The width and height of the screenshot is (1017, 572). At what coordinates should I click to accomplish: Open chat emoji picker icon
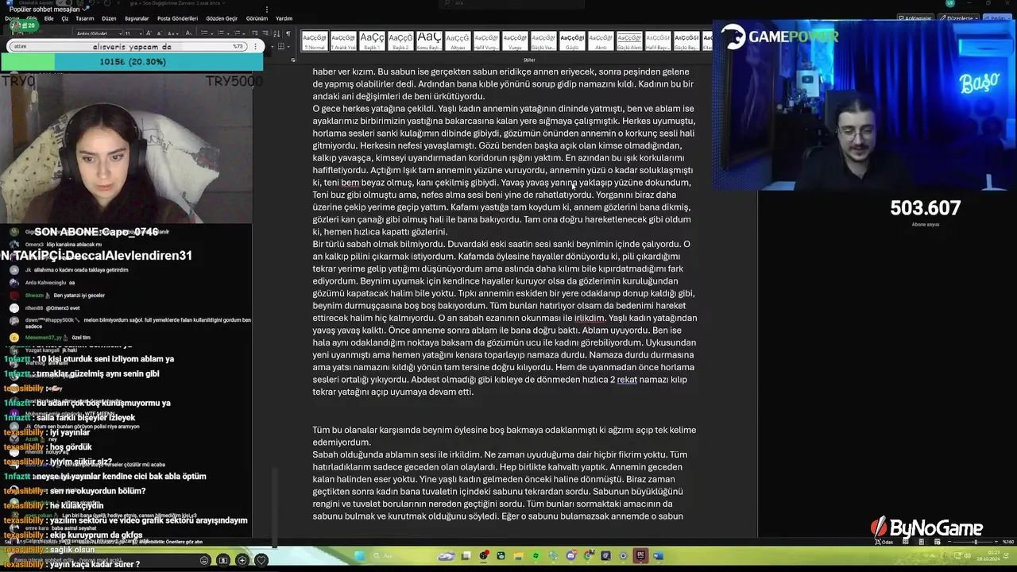pyautogui.click(x=204, y=560)
